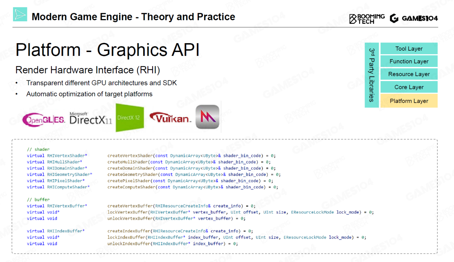454x262 pixels.
Task: Click the Automatic optimization bullet point
Action: point(89,94)
